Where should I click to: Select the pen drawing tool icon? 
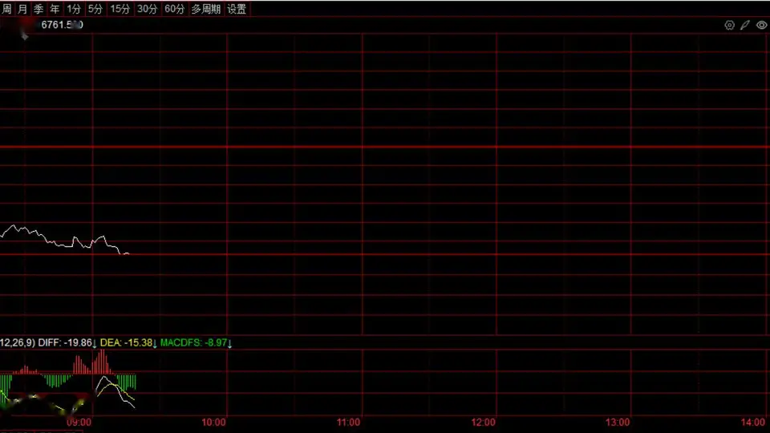pos(745,25)
